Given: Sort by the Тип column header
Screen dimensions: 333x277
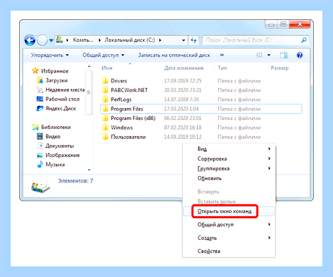Looking at the screenshot, I should [x=222, y=68].
